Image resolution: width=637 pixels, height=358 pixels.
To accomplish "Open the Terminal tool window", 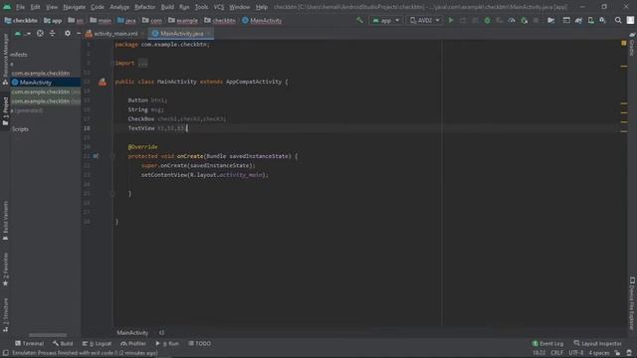I will [x=29, y=343].
